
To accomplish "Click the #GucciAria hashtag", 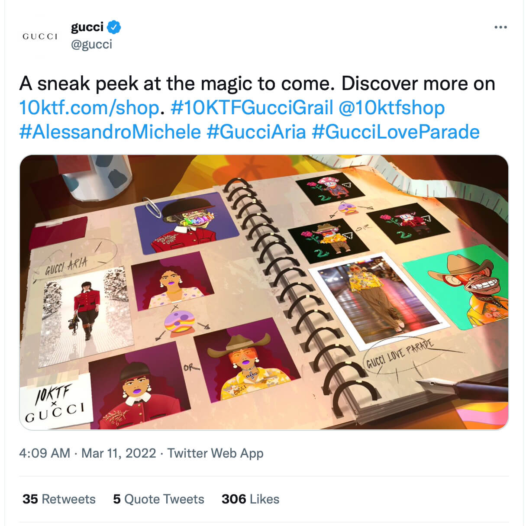I will [256, 132].
